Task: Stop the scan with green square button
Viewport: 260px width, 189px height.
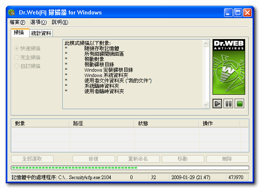Action: [240, 104]
